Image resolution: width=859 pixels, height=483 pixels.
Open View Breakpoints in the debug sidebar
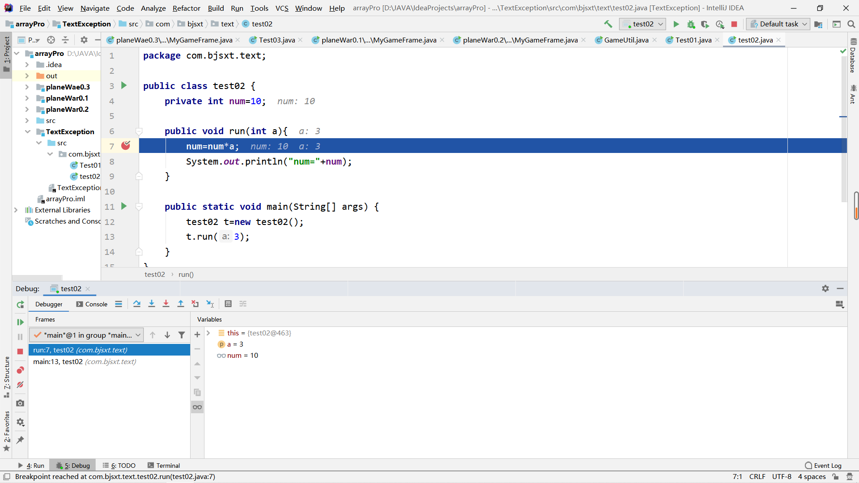click(20, 370)
